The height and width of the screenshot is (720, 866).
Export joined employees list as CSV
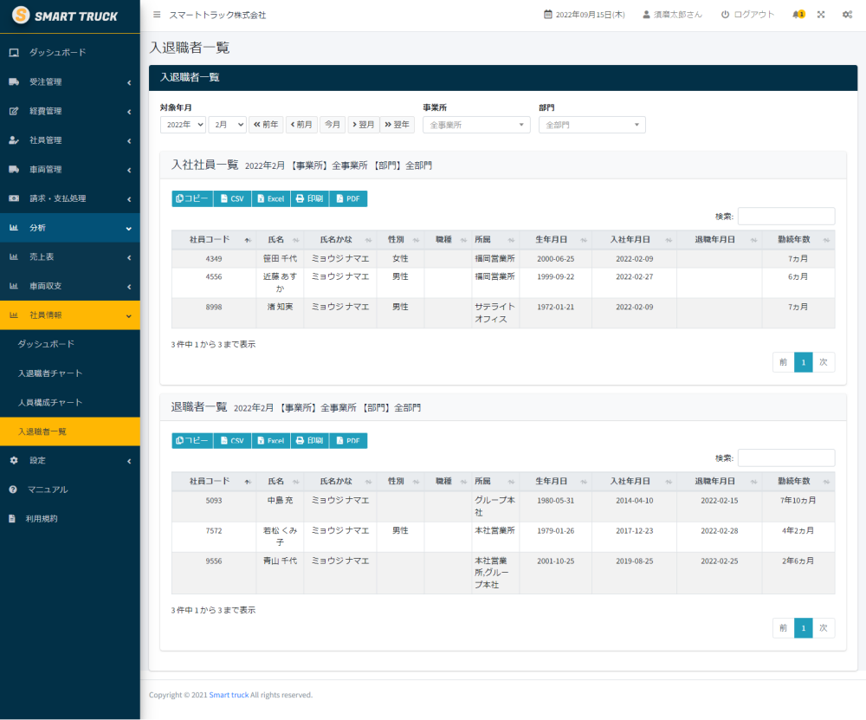232,198
